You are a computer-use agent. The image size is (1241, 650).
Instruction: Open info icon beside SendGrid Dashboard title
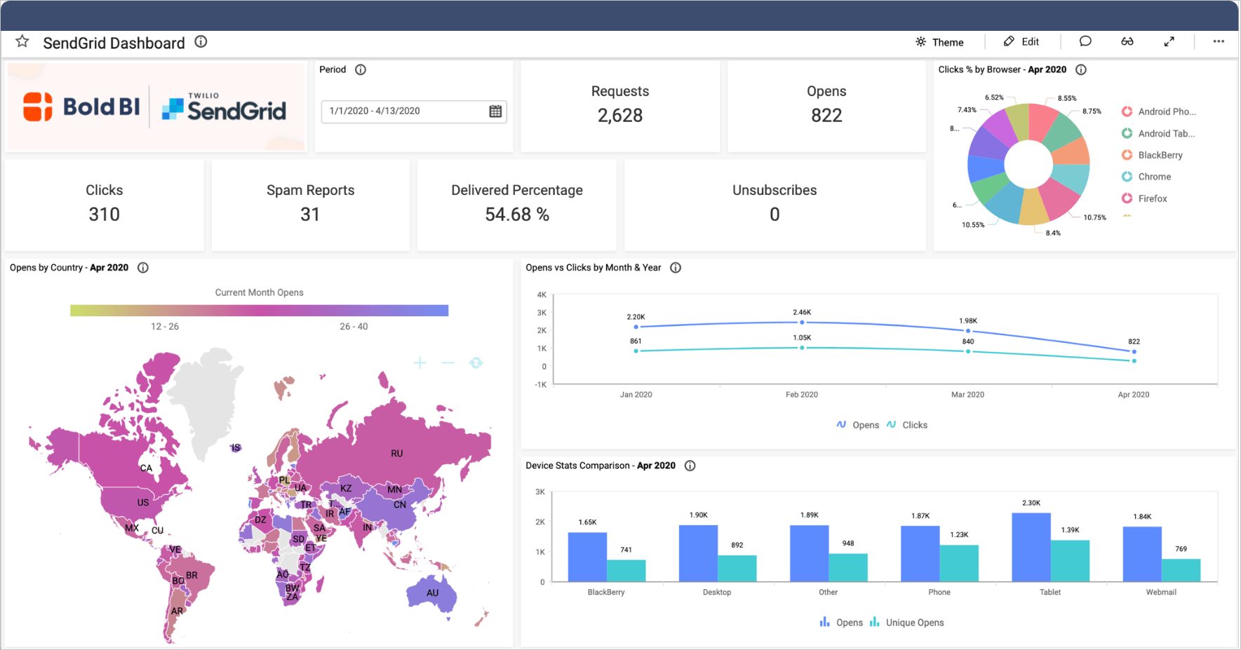(201, 41)
